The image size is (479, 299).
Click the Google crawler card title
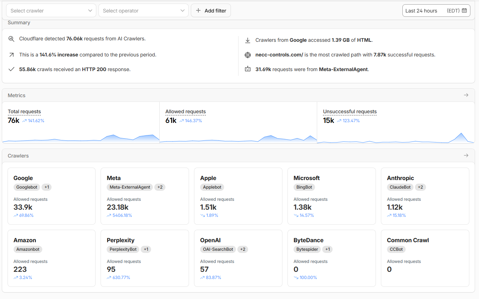[23, 178]
